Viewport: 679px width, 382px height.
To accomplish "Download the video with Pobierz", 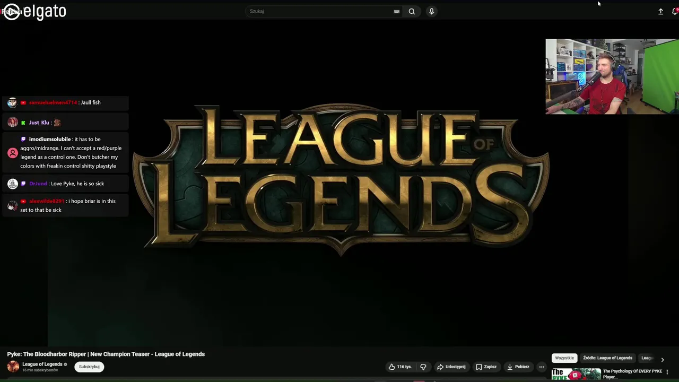I will coord(518,367).
